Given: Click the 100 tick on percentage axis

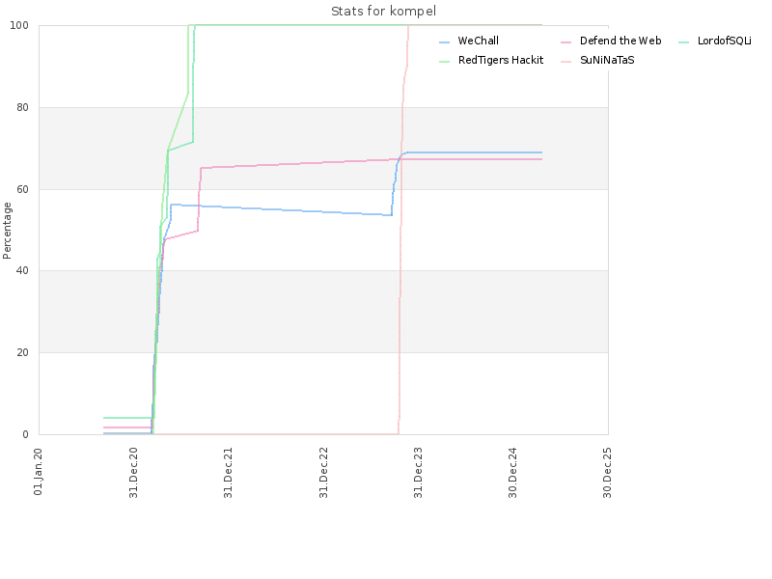Looking at the screenshot, I should pos(19,25).
